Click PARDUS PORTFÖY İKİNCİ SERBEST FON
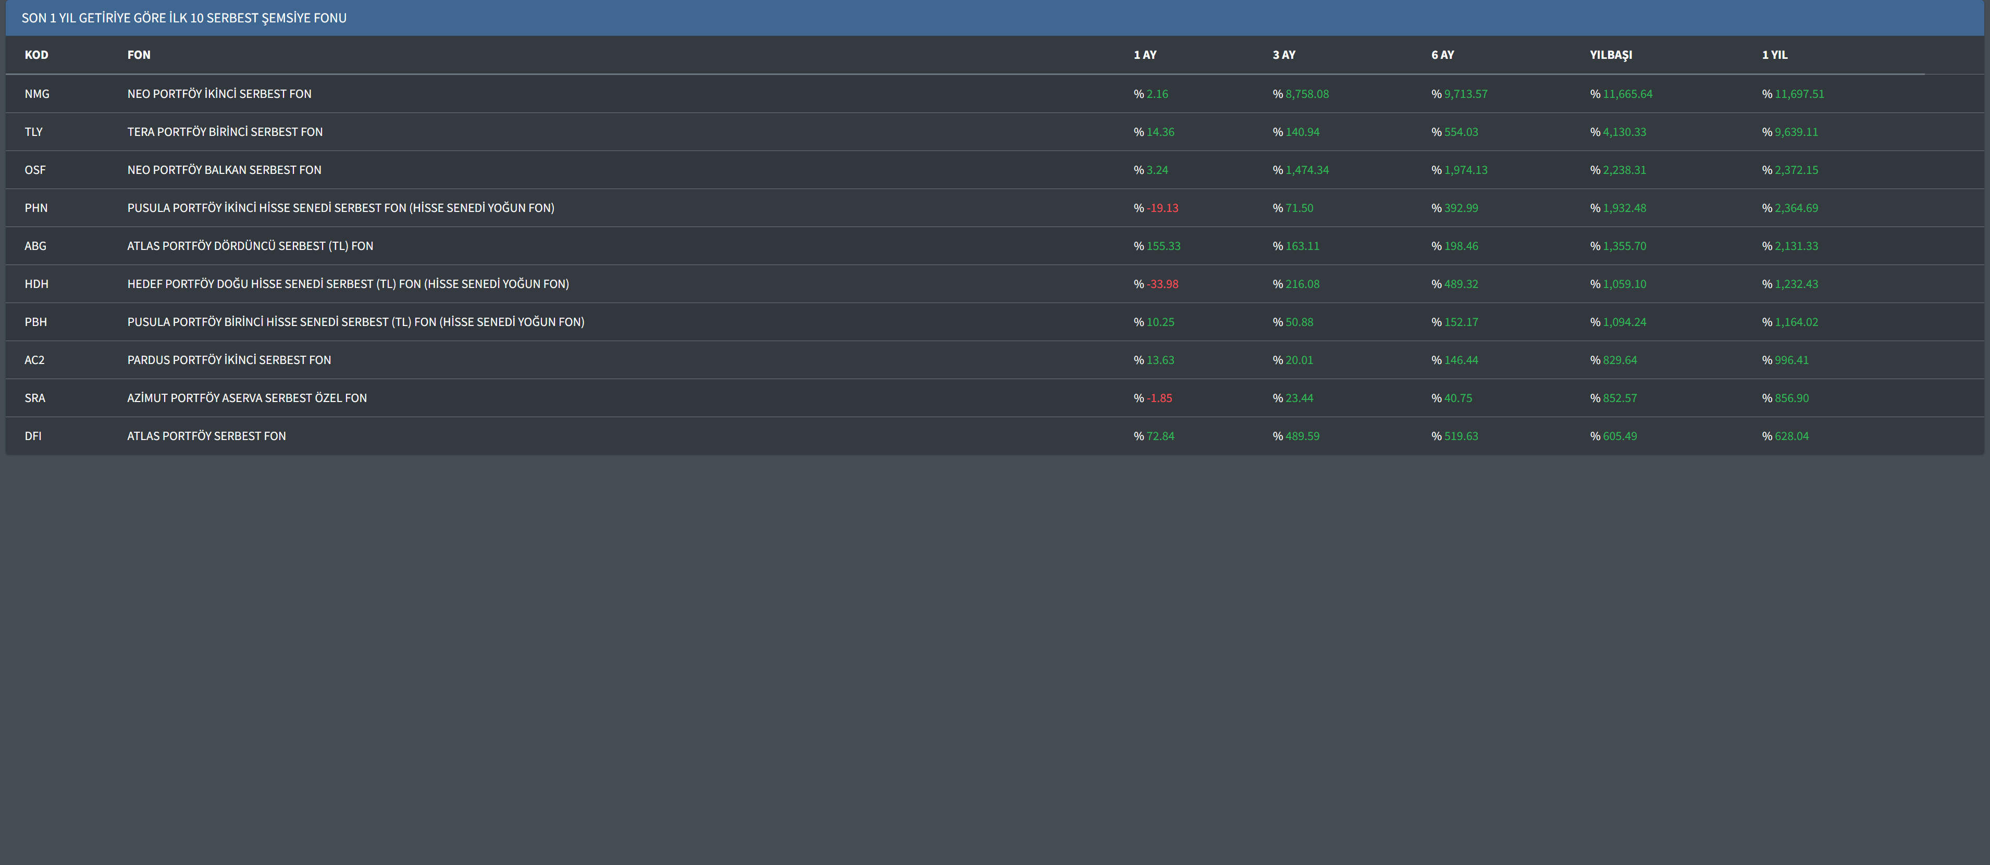1990x865 pixels. click(x=229, y=360)
